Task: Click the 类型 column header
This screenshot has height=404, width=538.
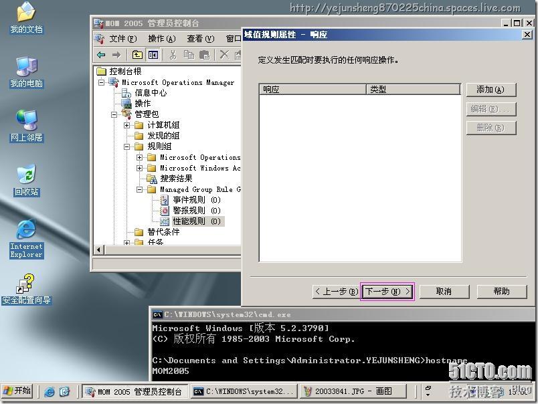Action: 413,89
